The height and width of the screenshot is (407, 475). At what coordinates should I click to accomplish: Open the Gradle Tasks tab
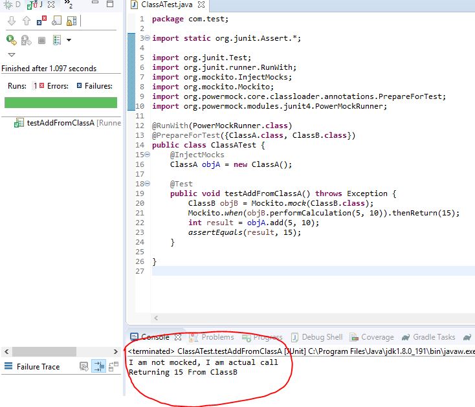click(x=428, y=337)
